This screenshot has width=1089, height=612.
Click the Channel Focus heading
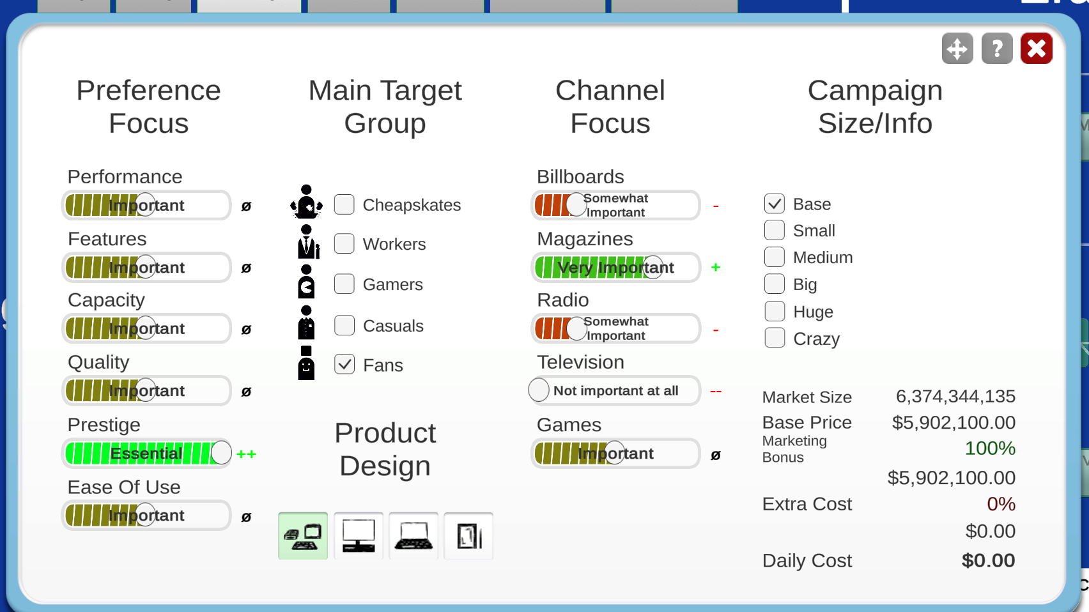[x=610, y=107]
